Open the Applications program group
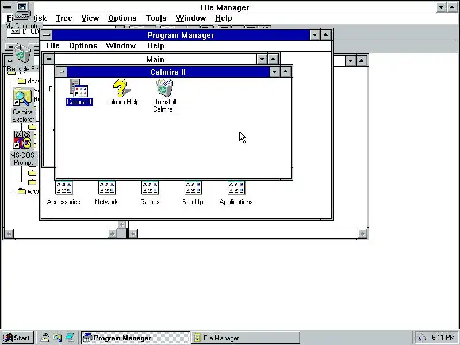Image resolution: width=460 pixels, height=345 pixels. pyautogui.click(x=236, y=193)
